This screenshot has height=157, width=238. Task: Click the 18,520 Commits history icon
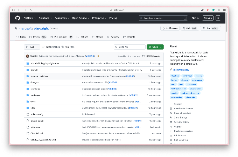click(143, 56)
